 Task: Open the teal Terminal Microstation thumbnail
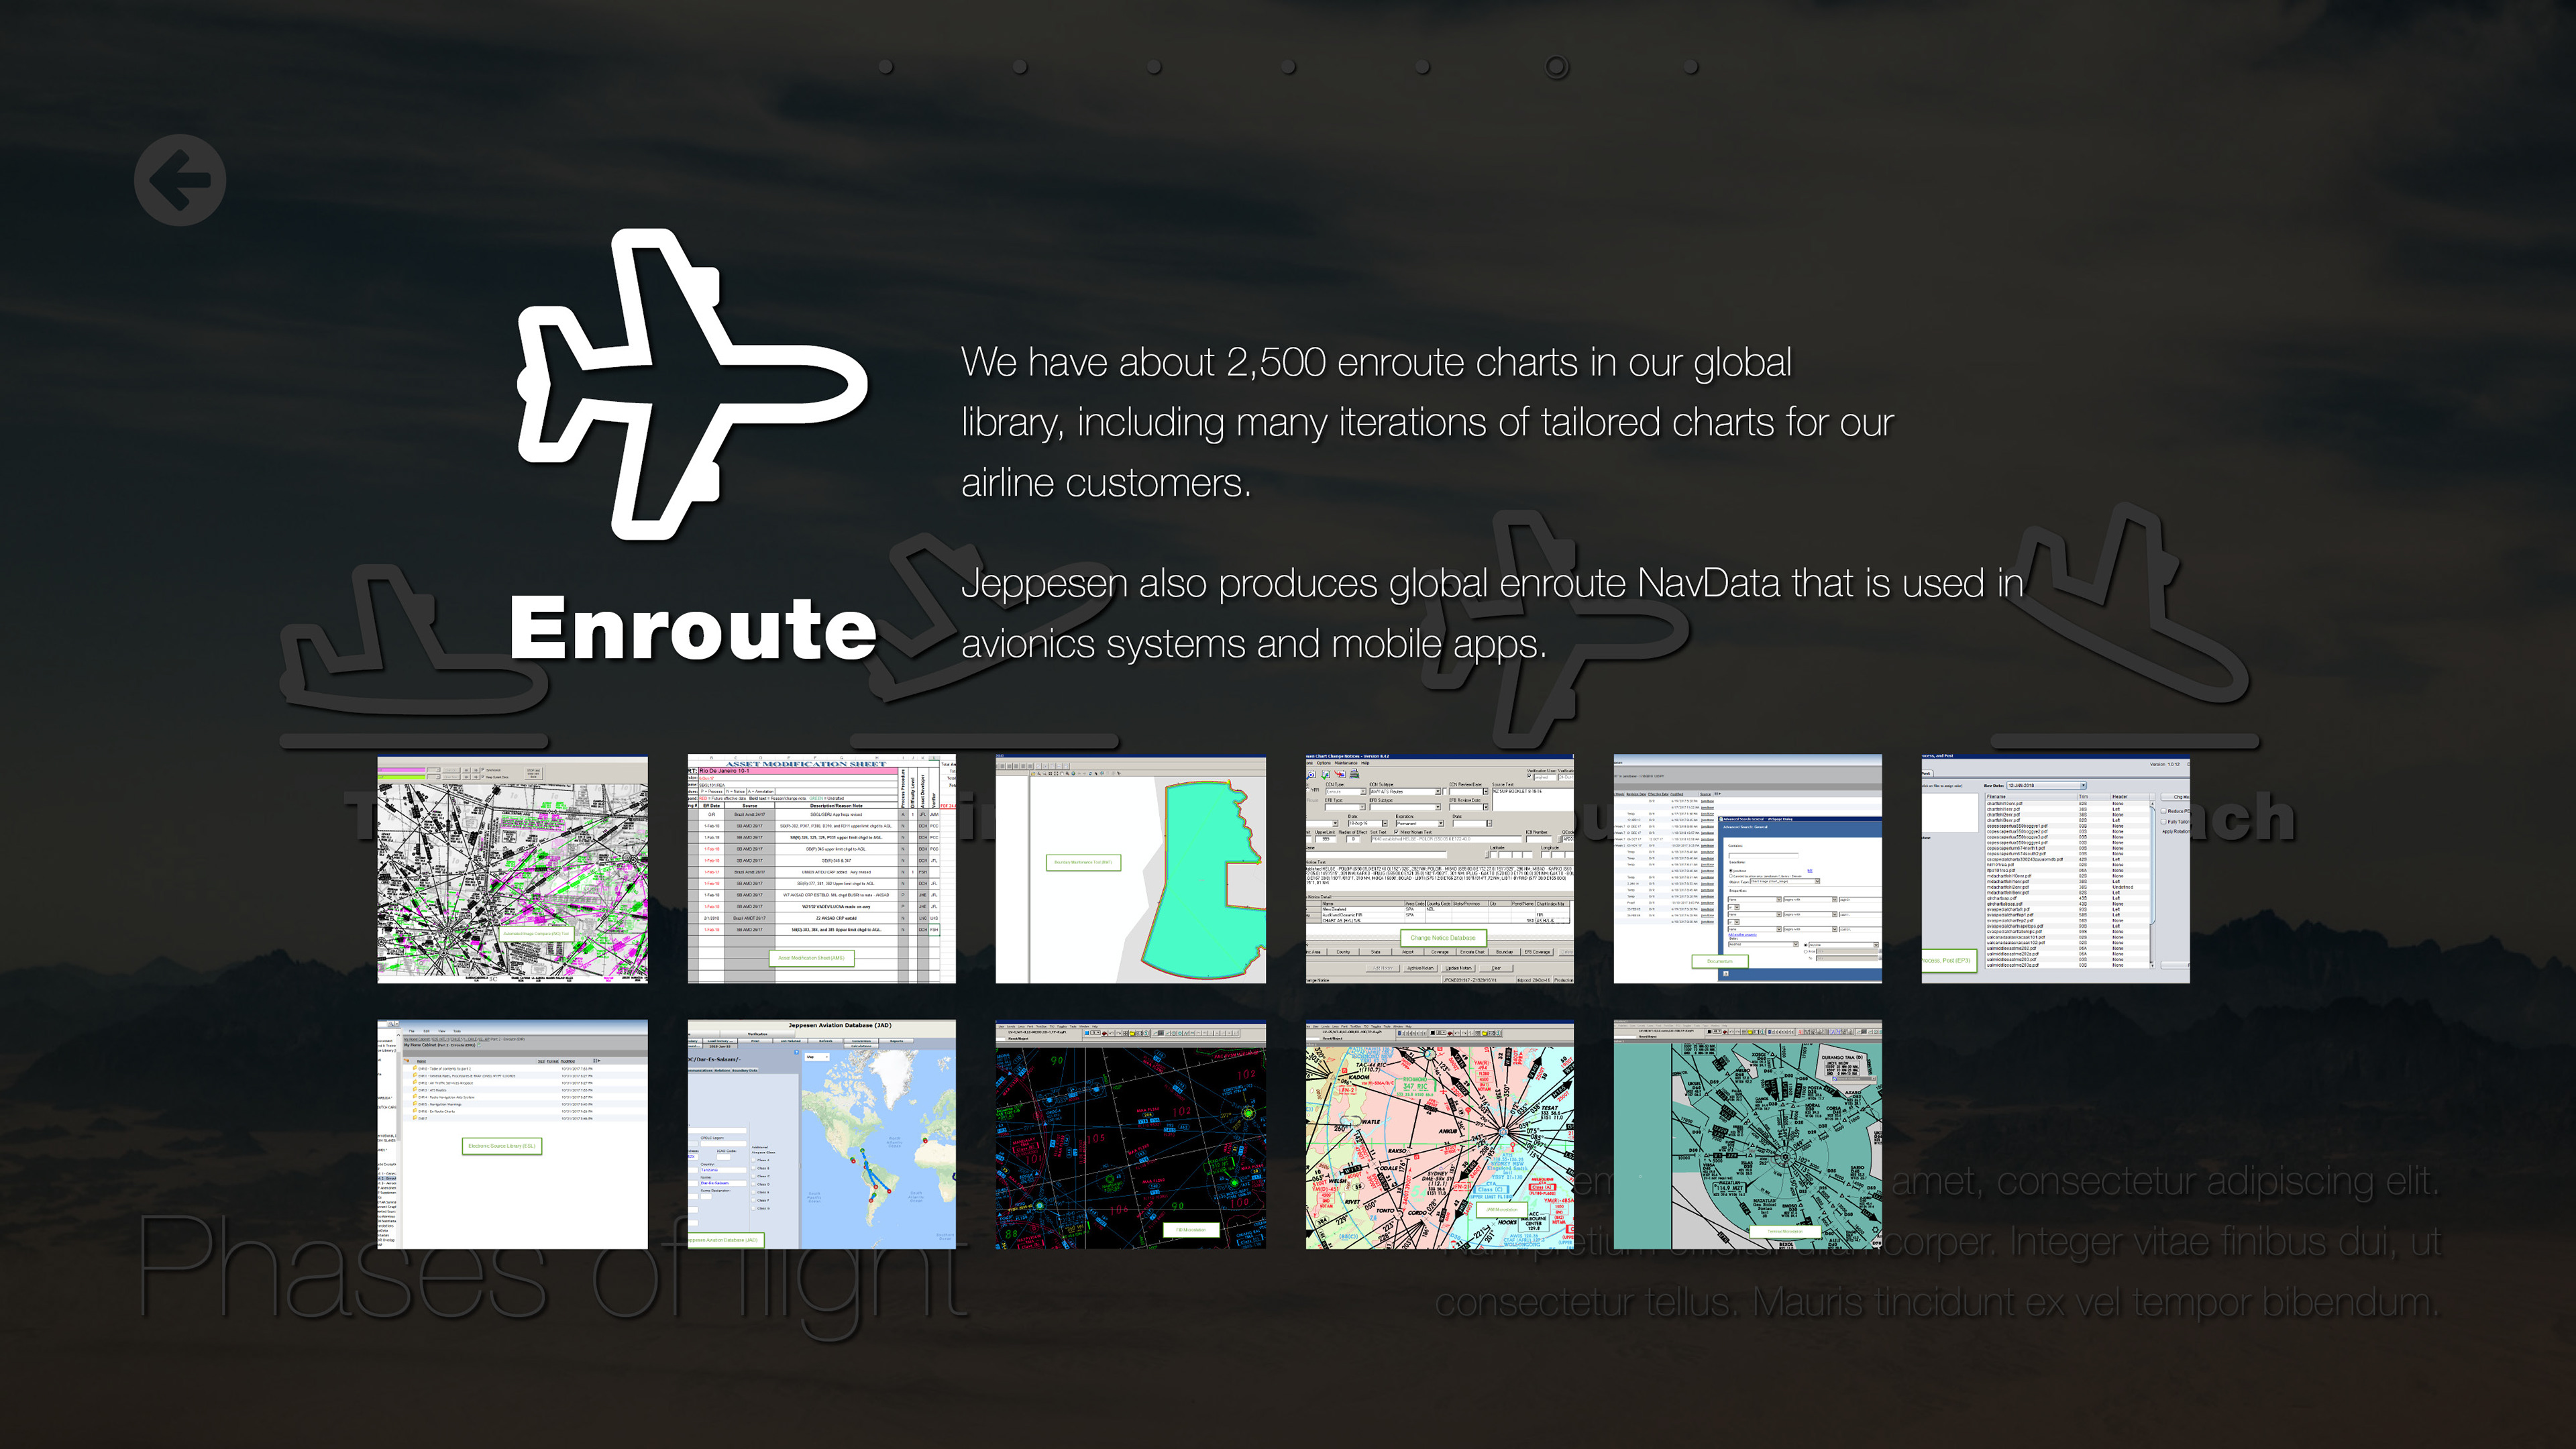1747,1134
